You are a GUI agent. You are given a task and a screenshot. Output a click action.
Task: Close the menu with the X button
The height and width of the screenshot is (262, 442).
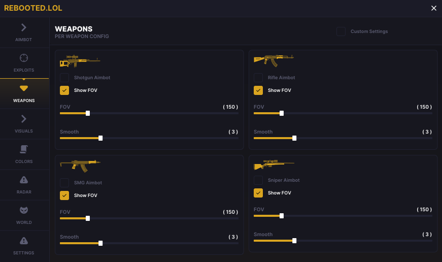[x=434, y=8]
